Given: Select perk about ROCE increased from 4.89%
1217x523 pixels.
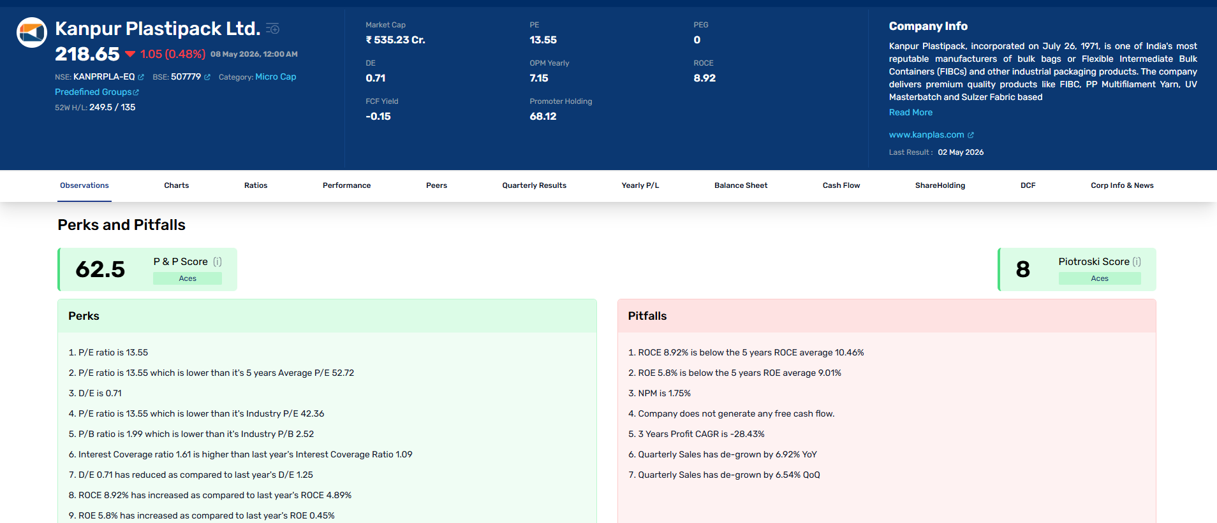Looking at the screenshot, I should pyautogui.click(x=210, y=495).
